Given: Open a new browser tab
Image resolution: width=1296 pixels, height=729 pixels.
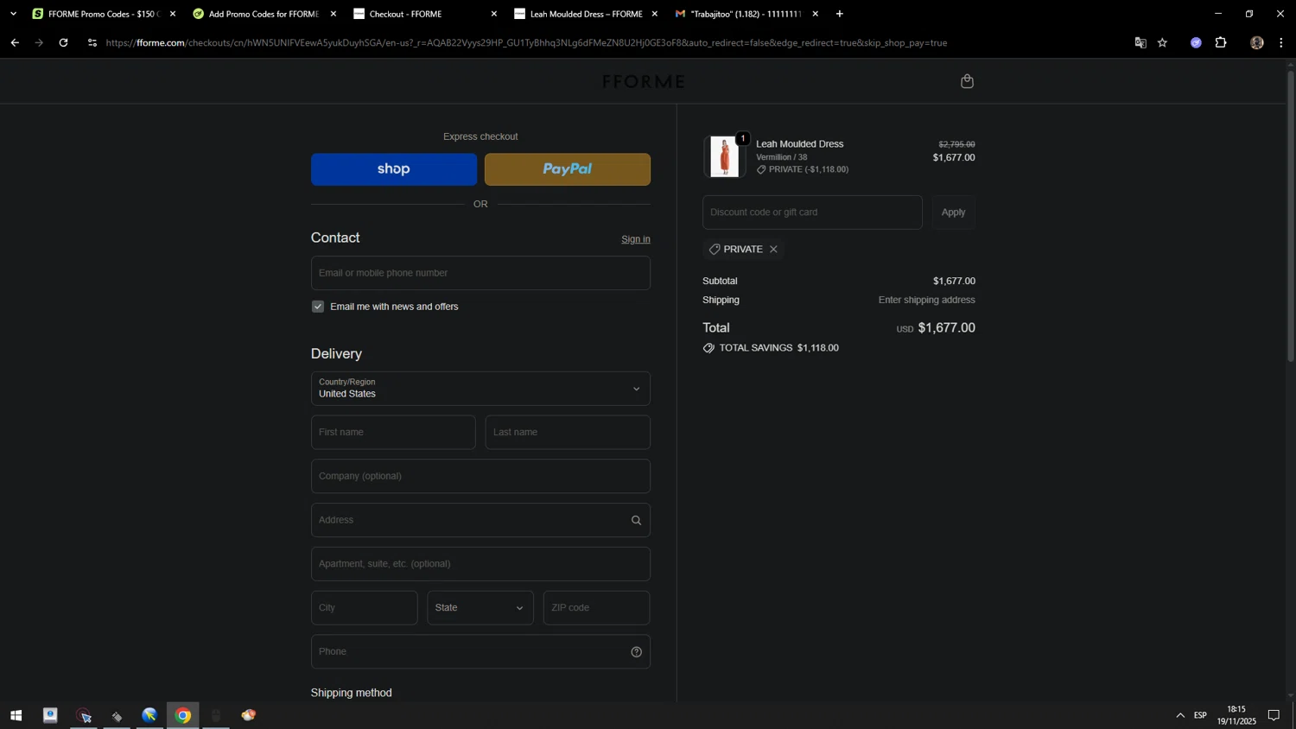Looking at the screenshot, I should (x=839, y=14).
